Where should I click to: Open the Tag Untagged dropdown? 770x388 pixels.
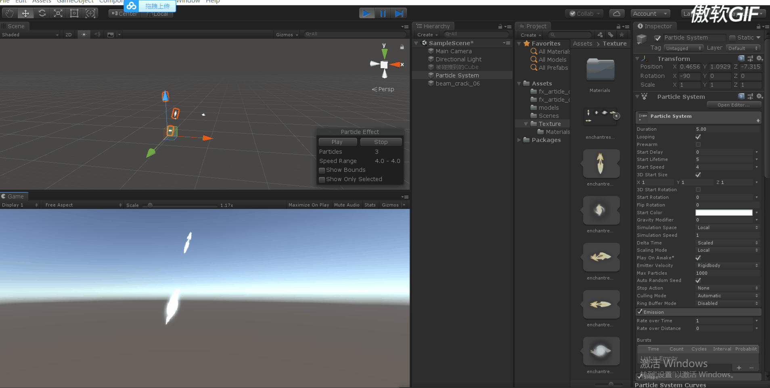tap(684, 48)
